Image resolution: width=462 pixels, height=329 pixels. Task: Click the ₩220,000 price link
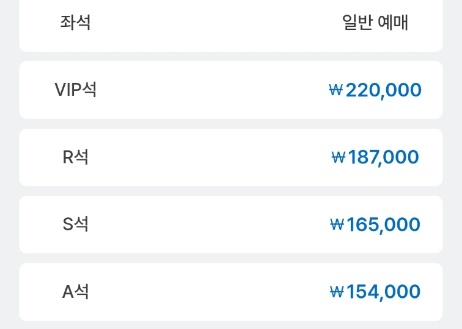coord(375,90)
